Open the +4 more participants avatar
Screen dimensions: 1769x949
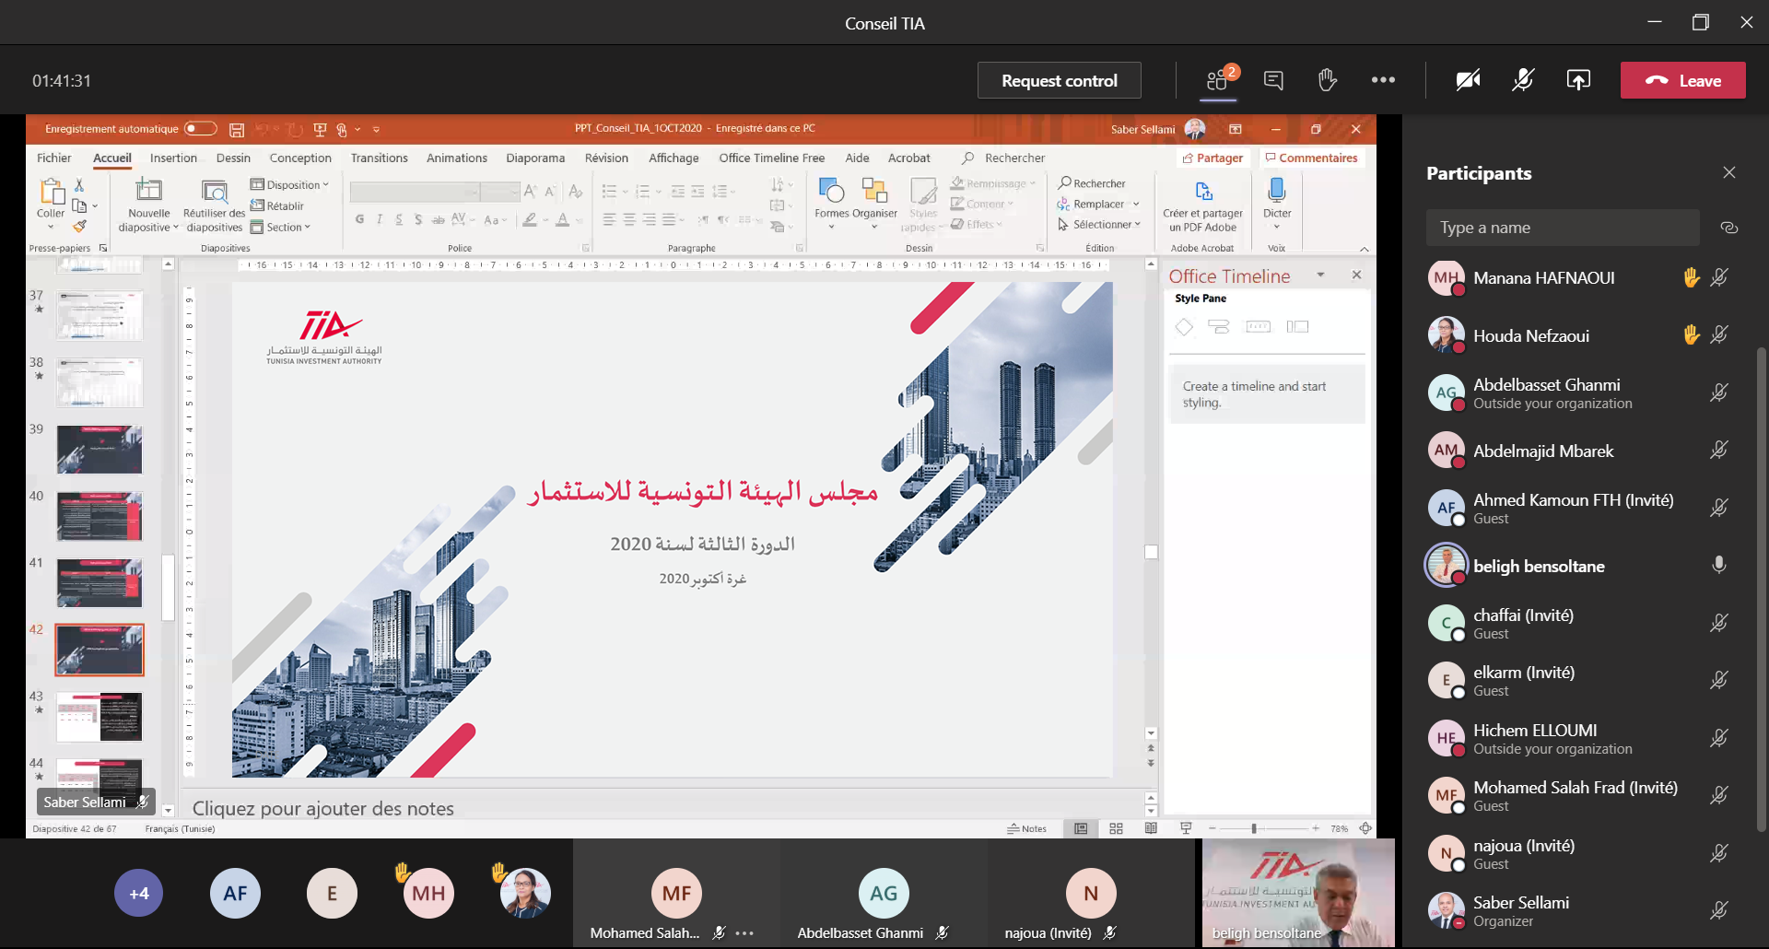138,893
